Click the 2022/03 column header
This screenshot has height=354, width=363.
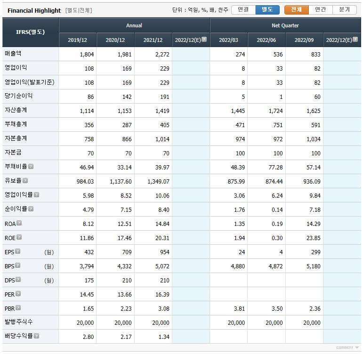228,40
